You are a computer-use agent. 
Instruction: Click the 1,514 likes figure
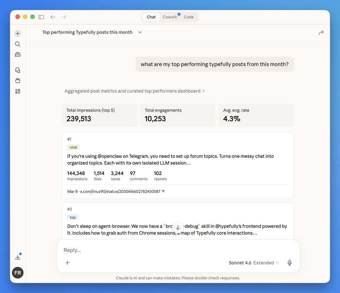click(x=99, y=173)
